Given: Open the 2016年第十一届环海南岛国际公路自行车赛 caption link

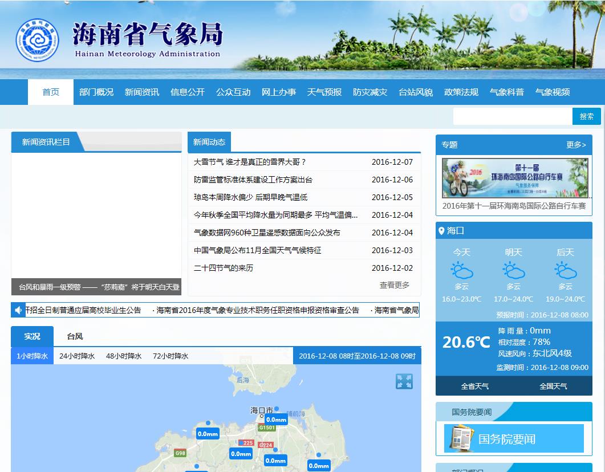Looking at the screenshot, I should click(x=514, y=206).
